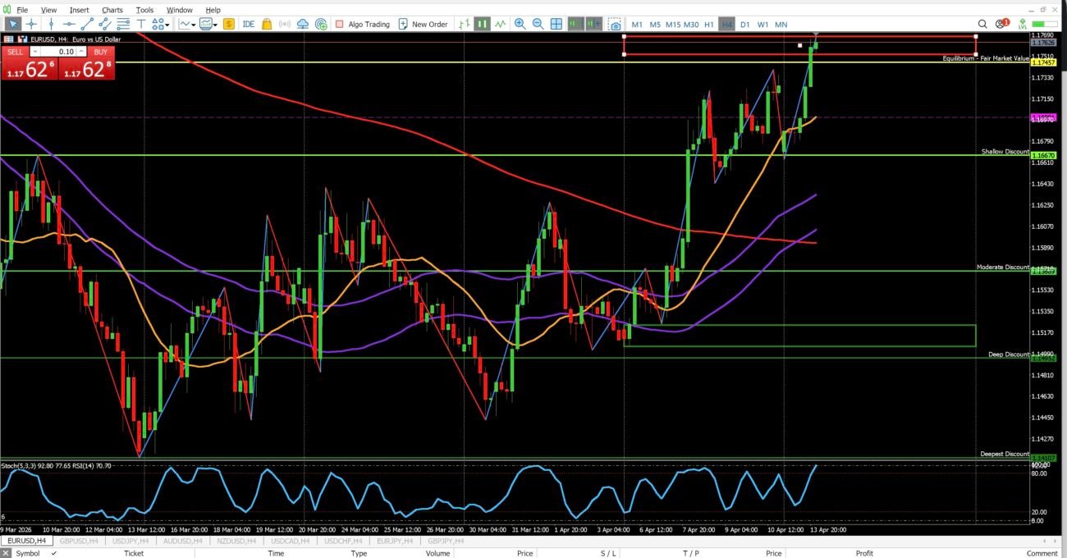Open the Charts menu

point(112,10)
